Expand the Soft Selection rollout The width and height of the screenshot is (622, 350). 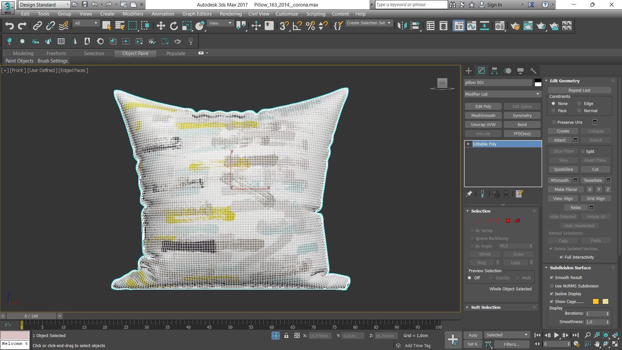point(485,307)
